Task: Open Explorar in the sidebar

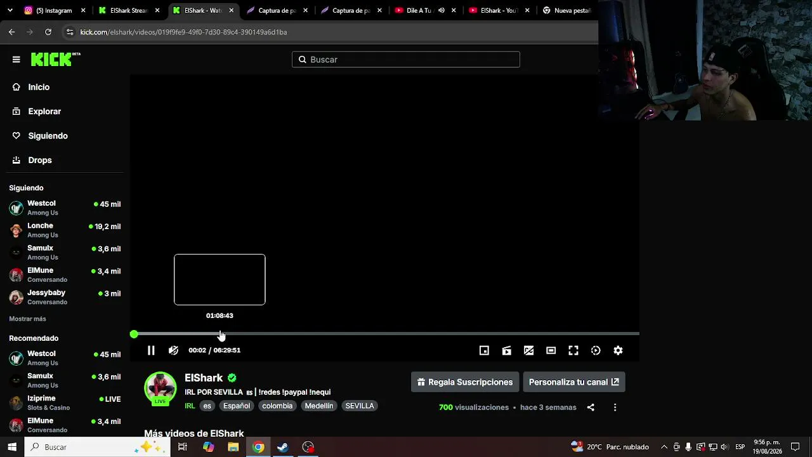Action: click(44, 111)
